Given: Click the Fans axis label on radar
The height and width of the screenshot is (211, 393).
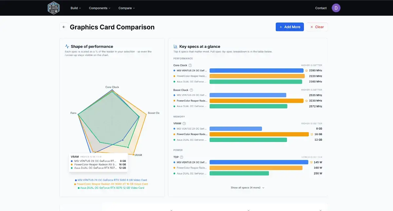Looking at the screenshot, I should (x=73, y=113).
